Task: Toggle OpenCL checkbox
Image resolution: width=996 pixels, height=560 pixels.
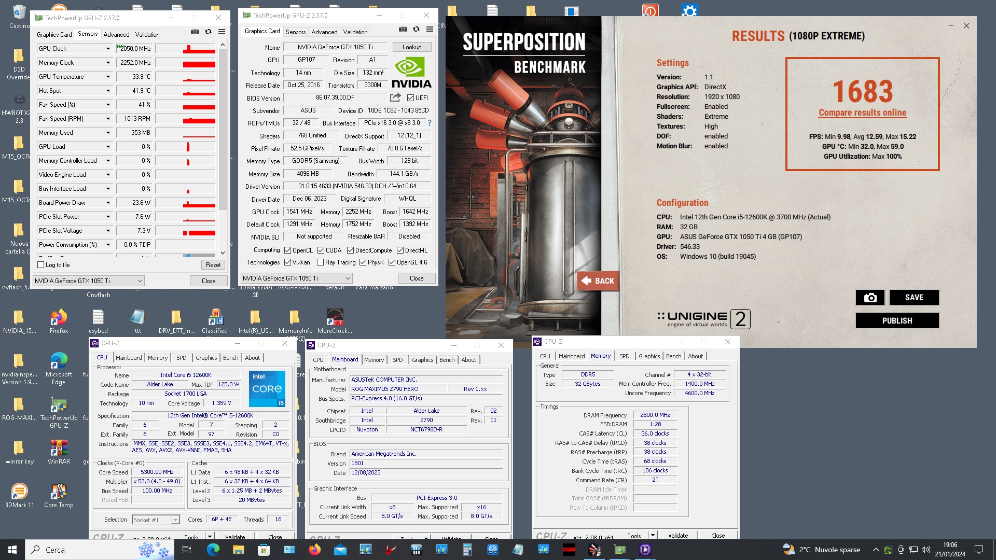Action: [x=287, y=250]
